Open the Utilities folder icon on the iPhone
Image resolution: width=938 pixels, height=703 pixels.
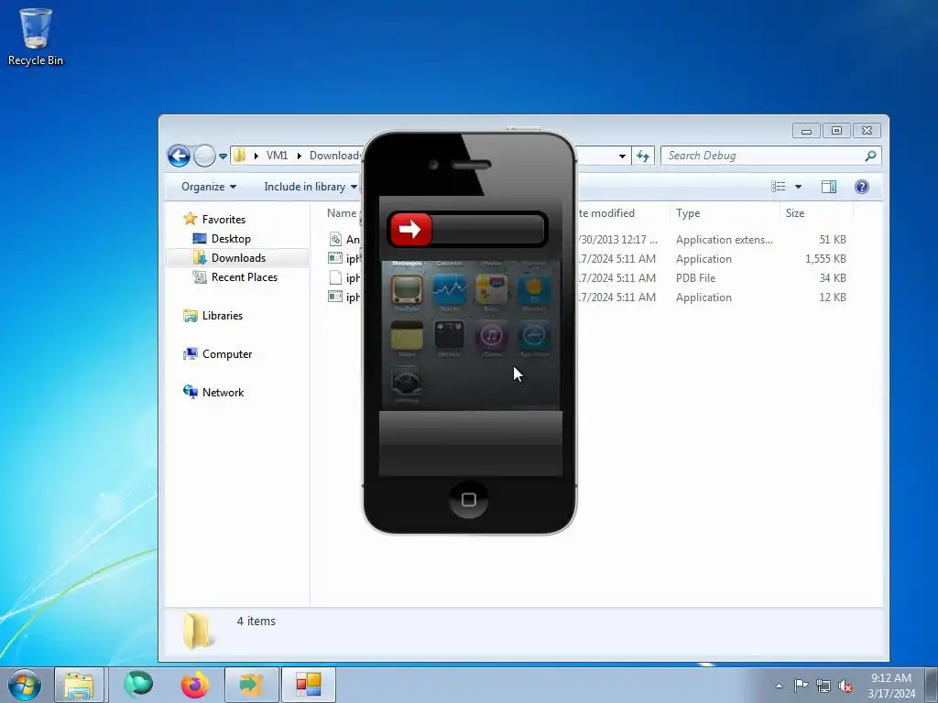449,335
